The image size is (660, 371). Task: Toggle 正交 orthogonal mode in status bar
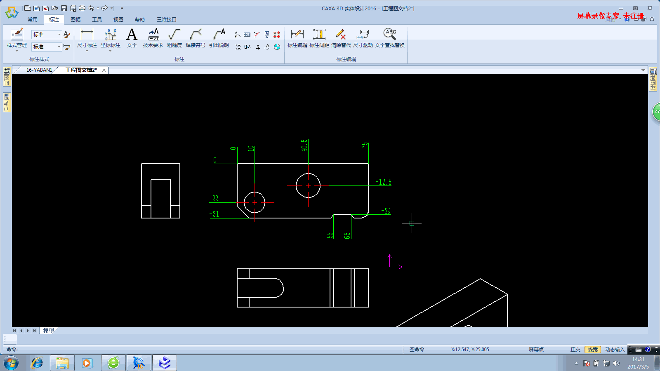tap(575, 350)
